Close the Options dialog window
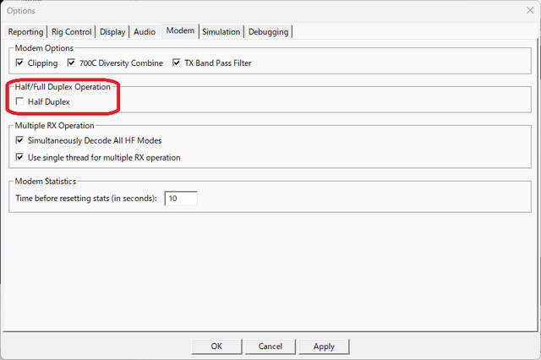The height and width of the screenshot is (360, 541). tap(530, 10)
